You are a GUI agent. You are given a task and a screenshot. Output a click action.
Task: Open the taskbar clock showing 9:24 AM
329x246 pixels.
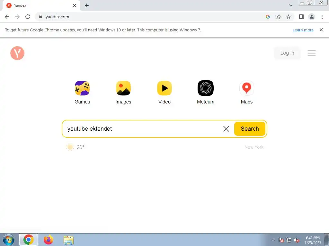tap(313, 240)
